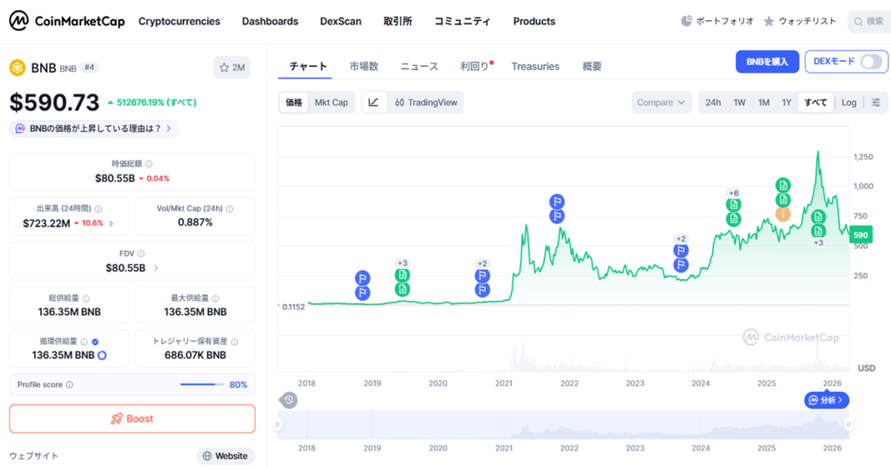The height and width of the screenshot is (468, 891).
Task: Open the Treasuries tab
Action: tap(535, 66)
